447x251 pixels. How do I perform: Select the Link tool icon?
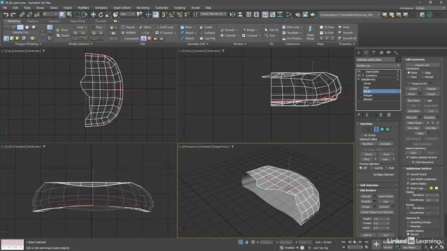(x=22, y=14)
